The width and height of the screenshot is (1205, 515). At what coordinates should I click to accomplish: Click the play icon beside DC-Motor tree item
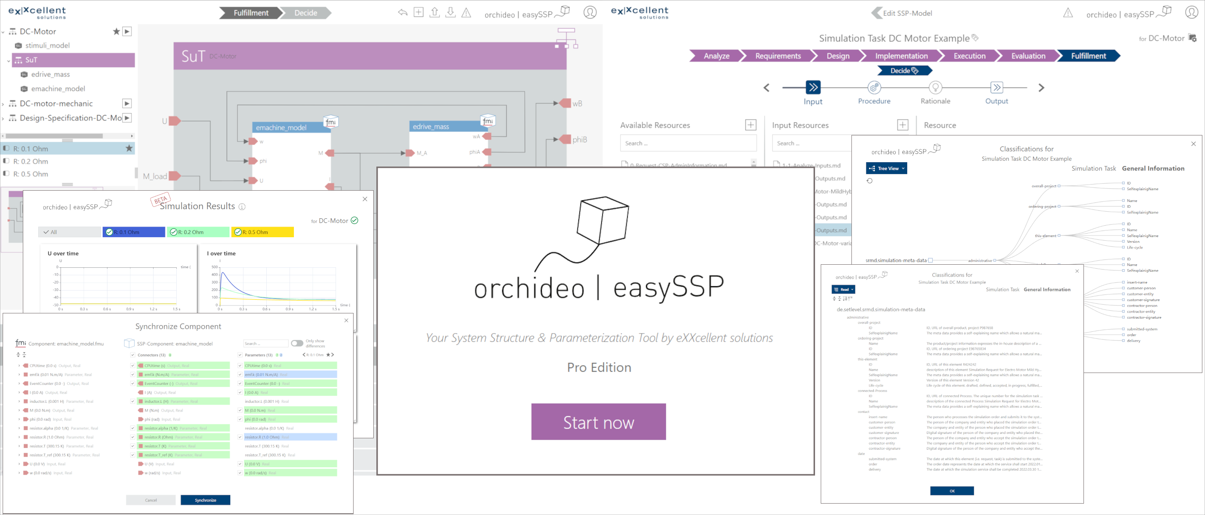tap(127, 31)
